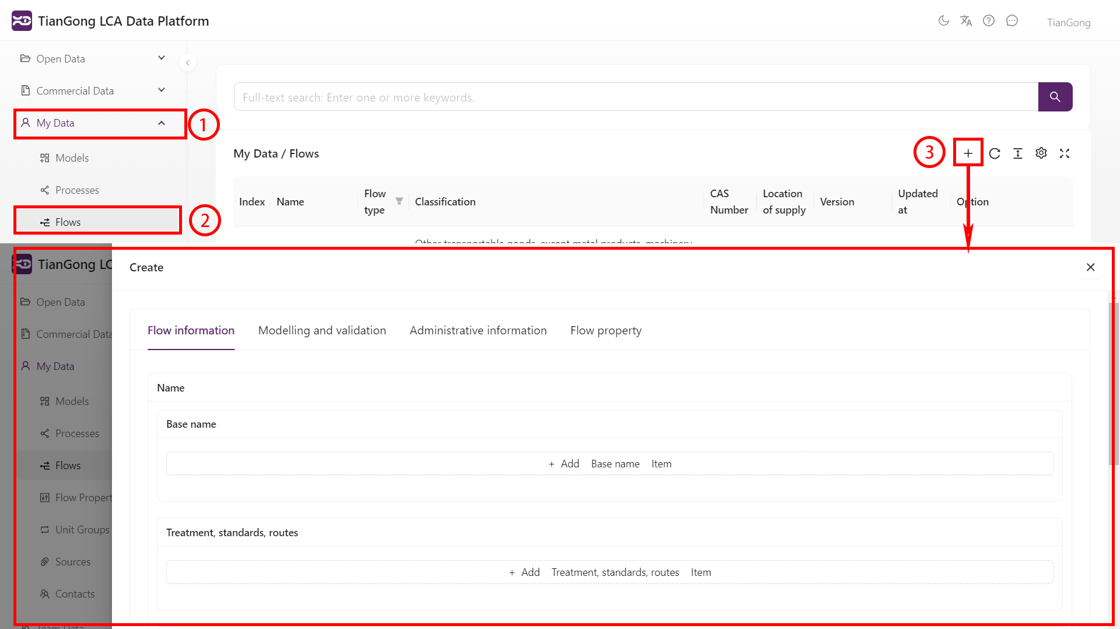Open the language translation icon

pos(966,21)
